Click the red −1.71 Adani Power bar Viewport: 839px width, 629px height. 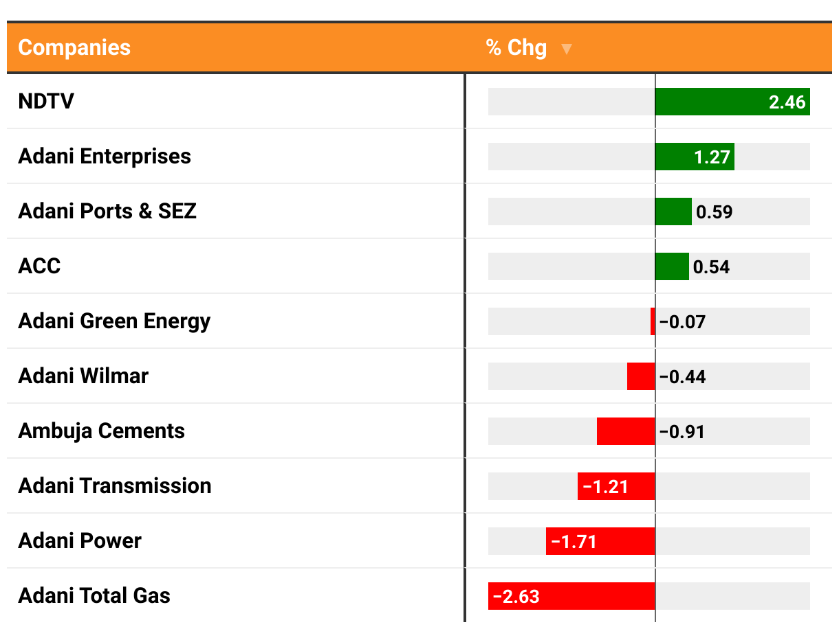click(600, 540)
